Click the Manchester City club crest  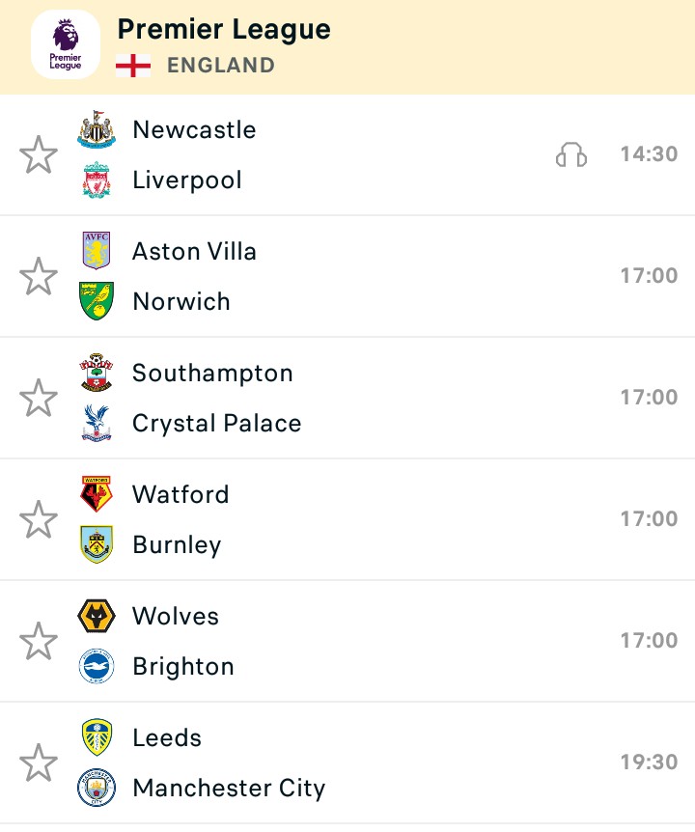96,788
